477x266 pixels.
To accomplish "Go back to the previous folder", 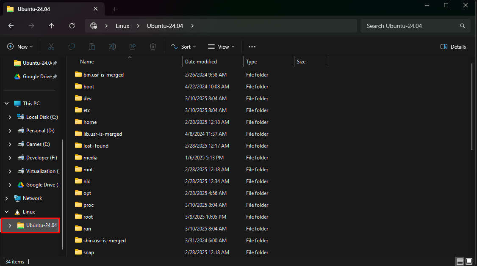I will click(11, 26).
